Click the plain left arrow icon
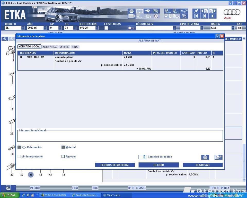Image resolution: width=247 pixels, height=198 pixels. pyautogui.click(x=212, y=16)
